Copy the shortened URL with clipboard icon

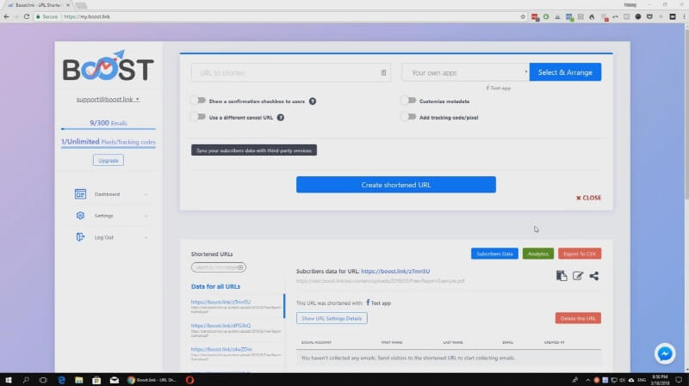tap(562, 276)
